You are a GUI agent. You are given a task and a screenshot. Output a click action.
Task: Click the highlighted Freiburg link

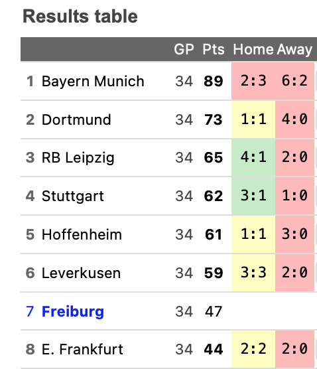73,311
